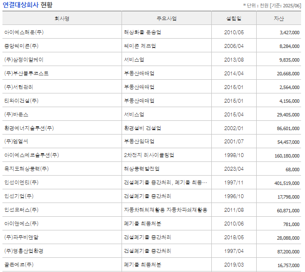Click asset value 68,000
305x272 pixels.
292,169
